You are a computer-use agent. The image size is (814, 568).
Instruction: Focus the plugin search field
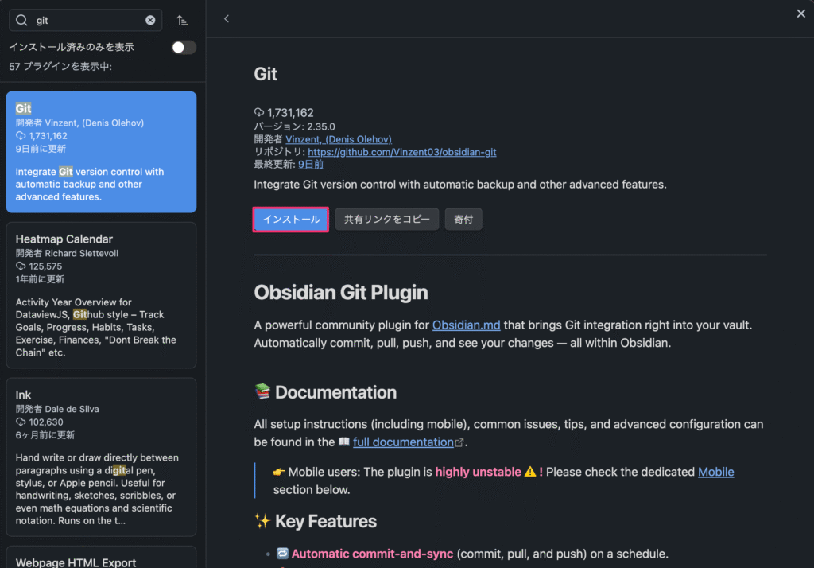86,20
